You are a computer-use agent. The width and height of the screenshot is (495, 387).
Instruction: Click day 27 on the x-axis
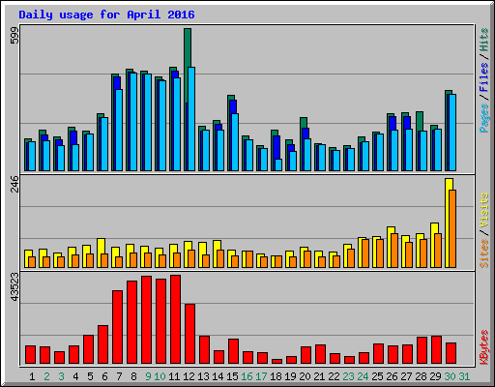pos(406,376)
